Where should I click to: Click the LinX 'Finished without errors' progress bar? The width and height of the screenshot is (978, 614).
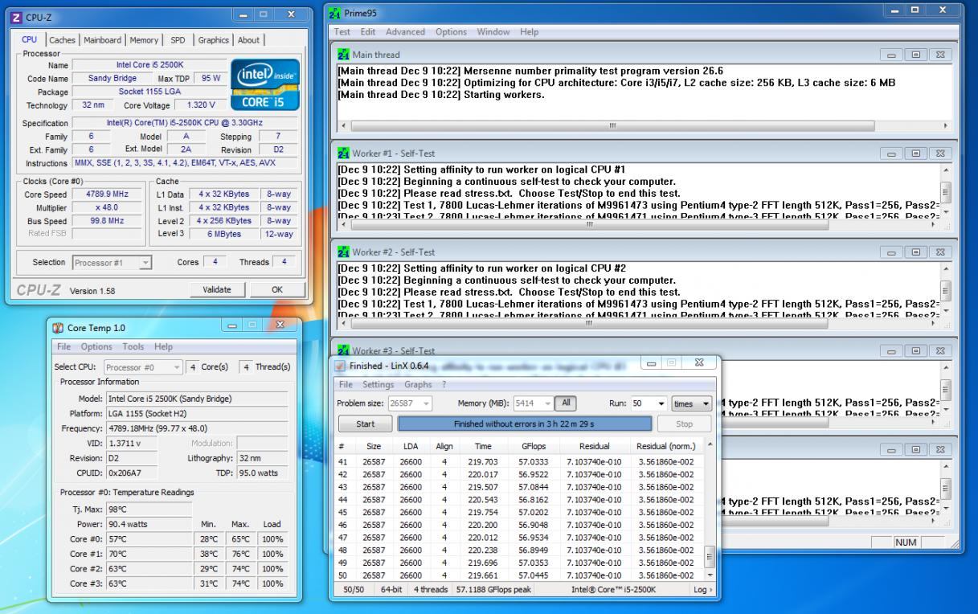525,424
